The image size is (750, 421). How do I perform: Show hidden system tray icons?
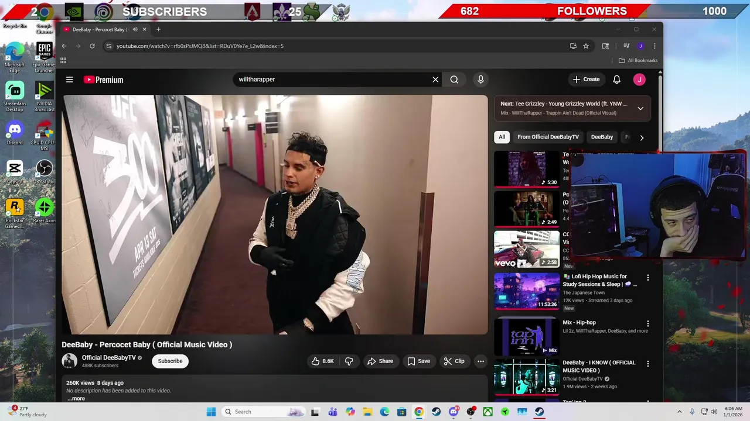click(680, 412)
